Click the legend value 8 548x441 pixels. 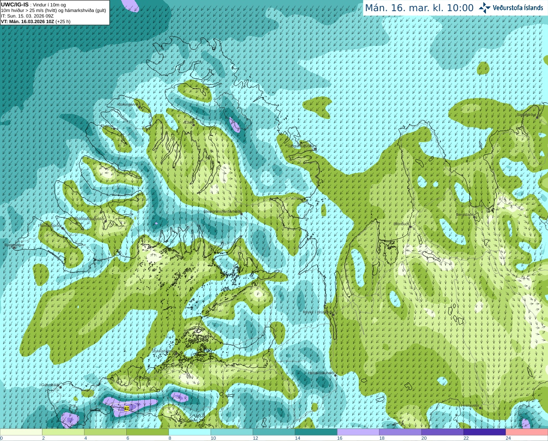click(170, 438)
